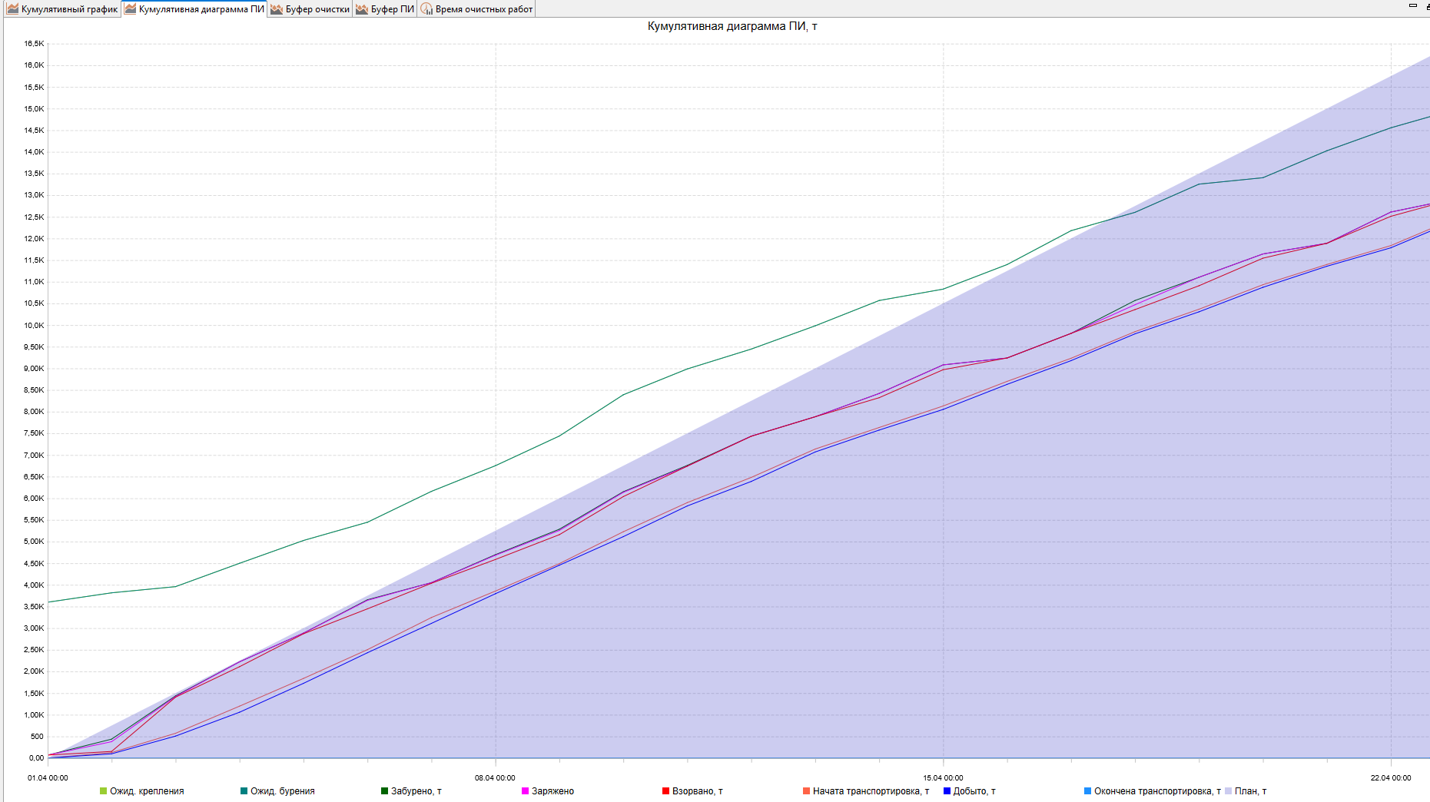Click the Кумулятивный график tab icon
Image resolution: width=1430 pixels, height=802 pixels.
(x=12, y=9)
